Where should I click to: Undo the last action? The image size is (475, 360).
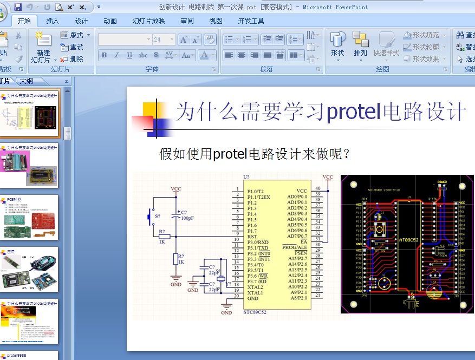point(30,7)
